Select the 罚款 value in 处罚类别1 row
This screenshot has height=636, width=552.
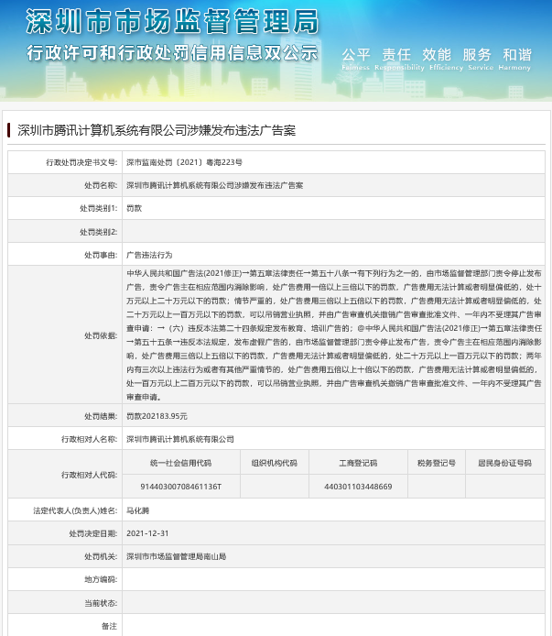coord(135,208)
